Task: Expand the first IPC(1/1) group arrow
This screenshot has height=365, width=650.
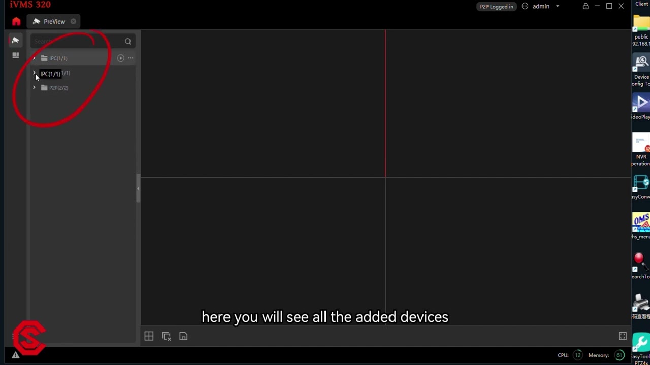Action: 34,58
